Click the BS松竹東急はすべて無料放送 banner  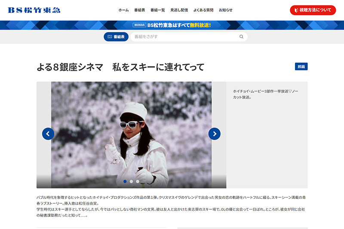tap(172, 25)
